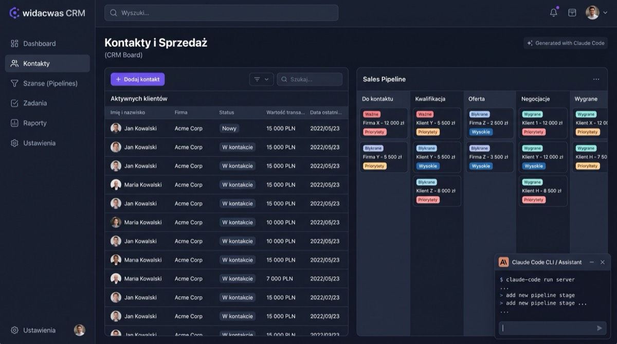This screenshot has width=617, height=344.
Task: Open the Klient Z - 8 000 zł card
Action: click(437, 191)
